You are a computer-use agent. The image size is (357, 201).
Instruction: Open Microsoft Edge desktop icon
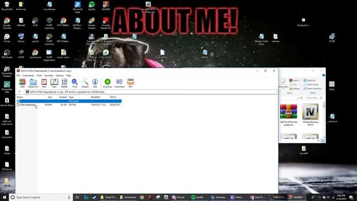point(78,7)
